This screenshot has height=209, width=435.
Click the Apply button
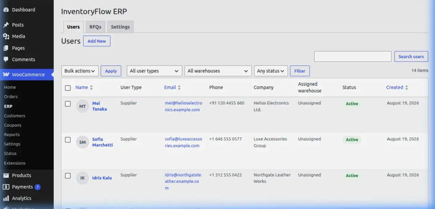(x=111, y=71)
